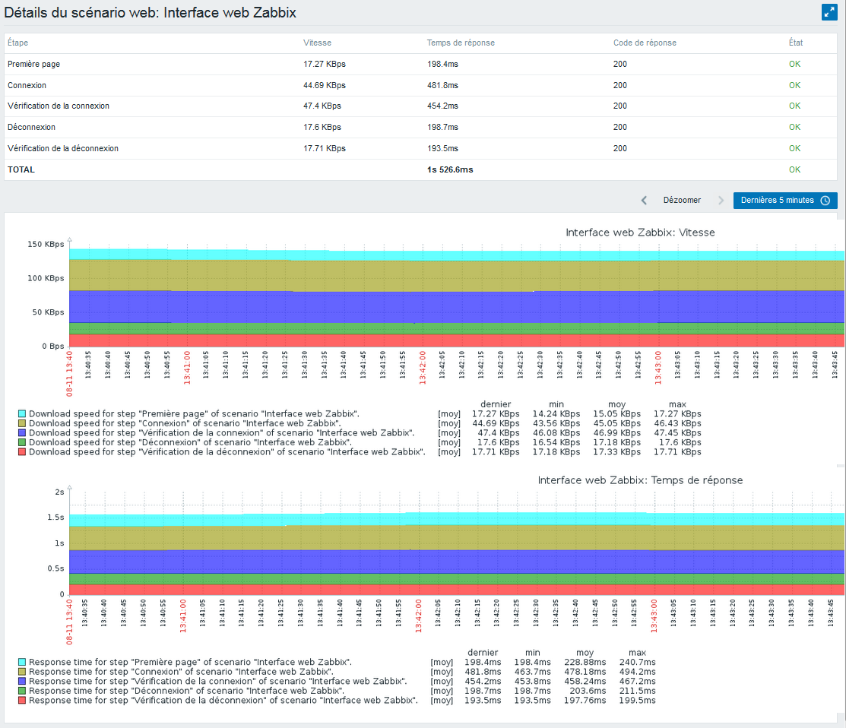The image size is (846, 728).
Task: Click the red 13:43:00 marker on Temps de réponse graph
Action: (x=654, y=616)
